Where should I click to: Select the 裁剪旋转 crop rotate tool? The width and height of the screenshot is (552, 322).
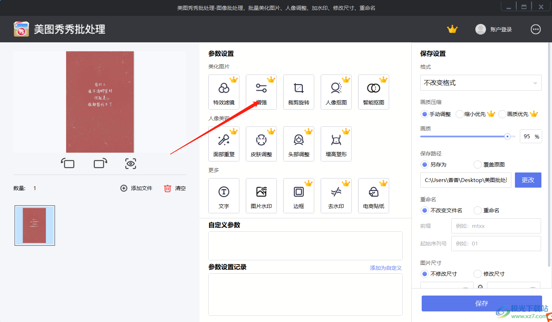[x=299, y=92]
